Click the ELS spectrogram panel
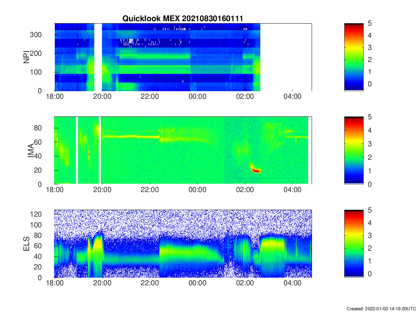This screenshot has width=416, height=312. (183, 244)
